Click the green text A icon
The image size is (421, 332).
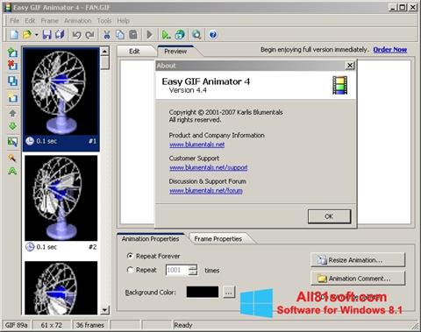tap(12, 171)
